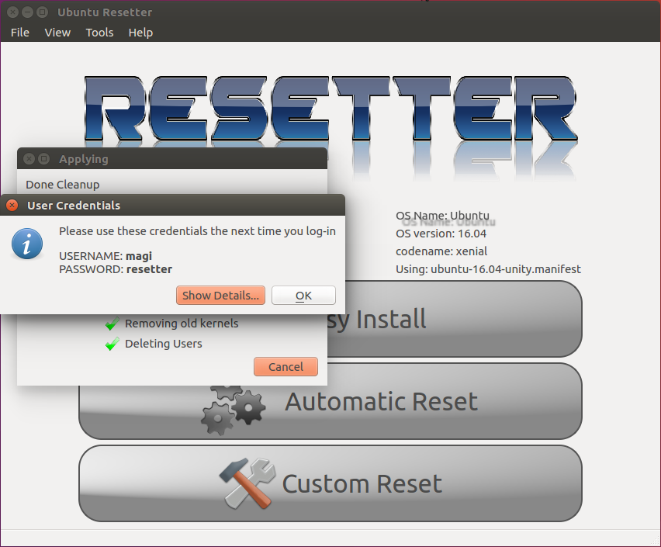Start the Automatic Reset option
This screenshot has width=661, height=547.
330,401
